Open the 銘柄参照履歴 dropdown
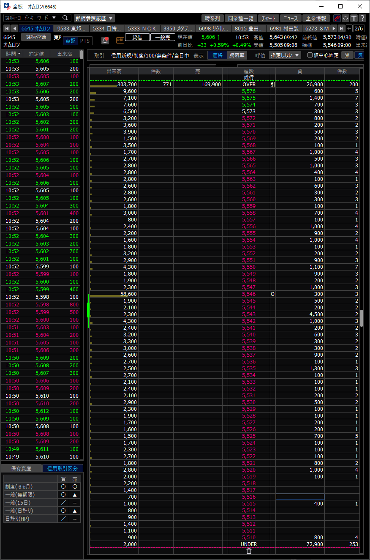The width and height of the screenshot is (370, 560). point(94,18)
